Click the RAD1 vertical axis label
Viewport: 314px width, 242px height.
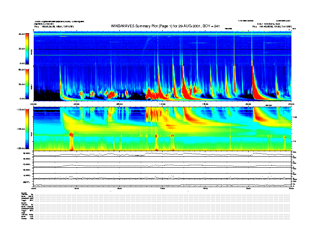click(x=31, y=87)
